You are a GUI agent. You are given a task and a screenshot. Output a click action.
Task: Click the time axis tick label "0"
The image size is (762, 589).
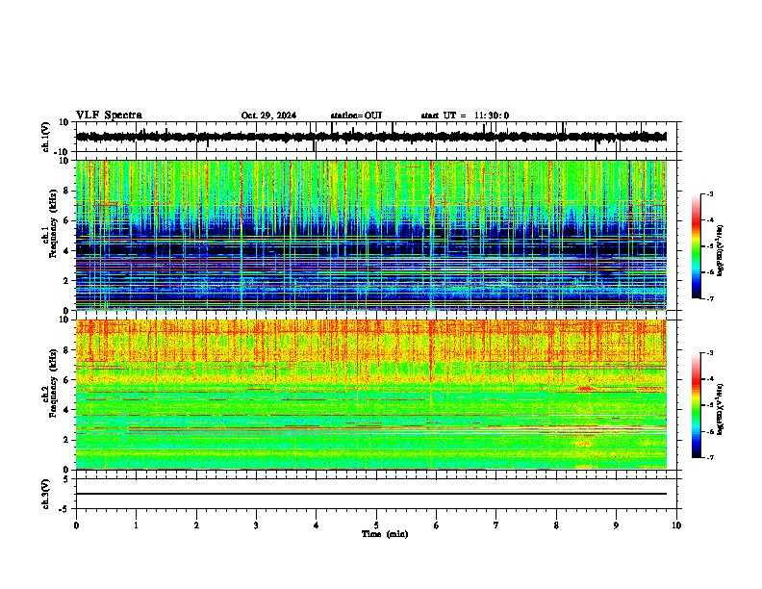(x=76, y=525)
